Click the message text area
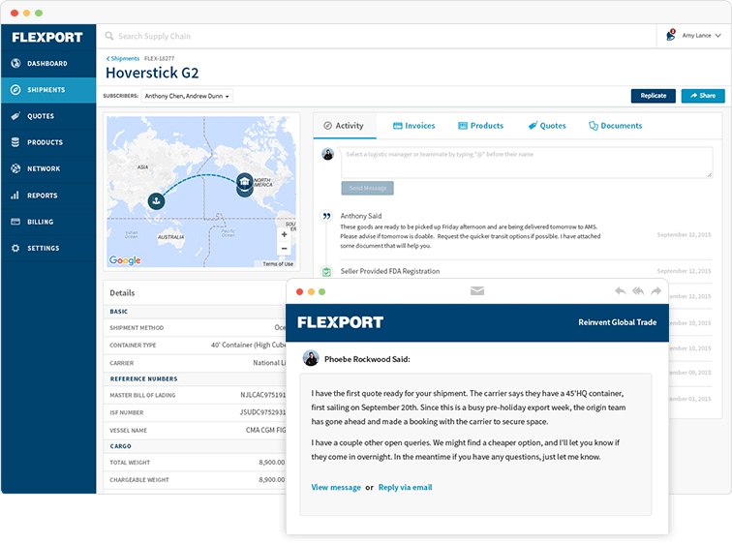 pyautogui.click(x=527, y=163)
